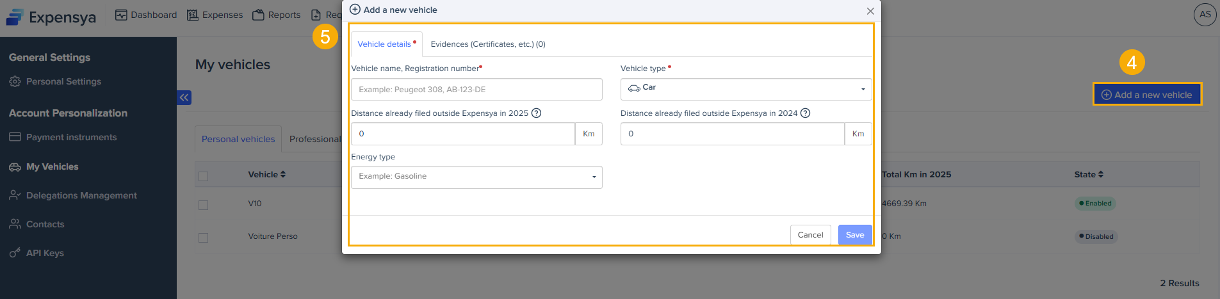Check the Voiture Perso row checkbox

[x=204, y=238]
